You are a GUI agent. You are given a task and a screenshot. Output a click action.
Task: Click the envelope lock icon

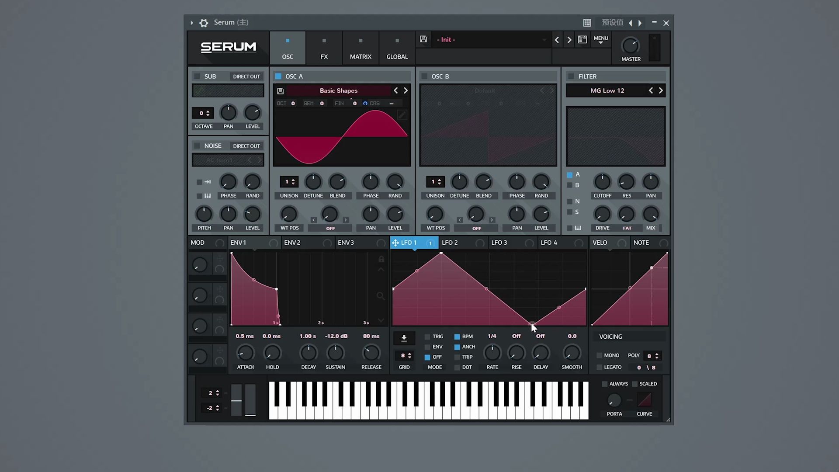tap(381, 259)
